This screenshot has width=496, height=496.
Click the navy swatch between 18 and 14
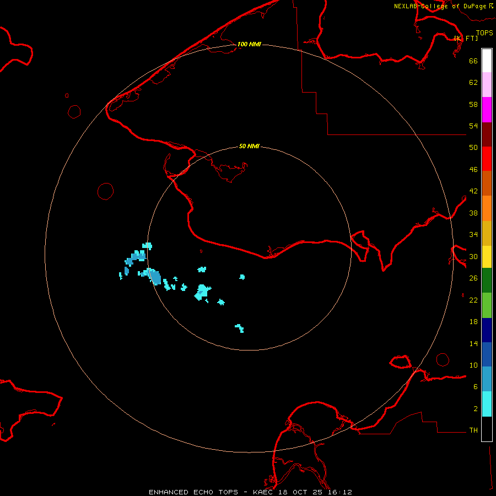click(487, 330)
